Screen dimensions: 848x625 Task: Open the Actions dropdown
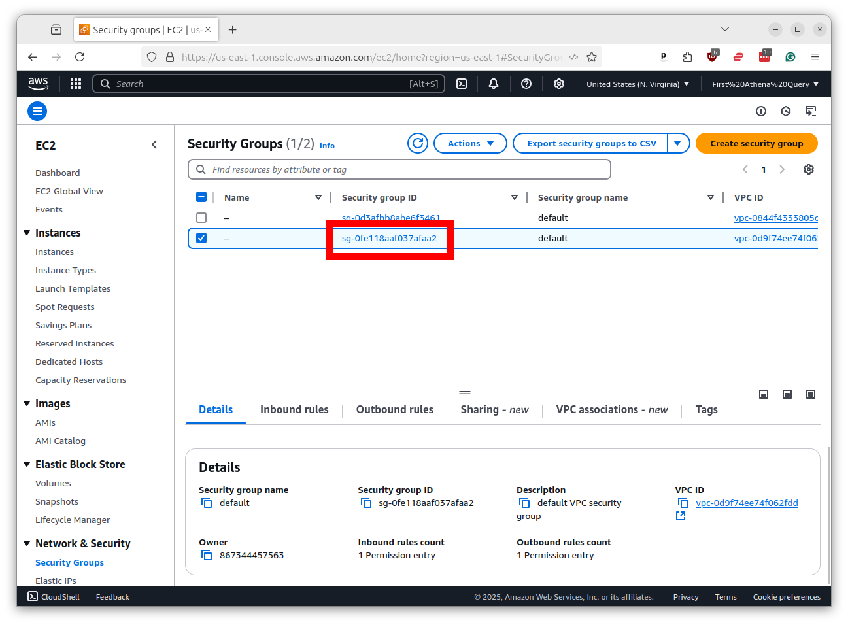click(470, 143)
